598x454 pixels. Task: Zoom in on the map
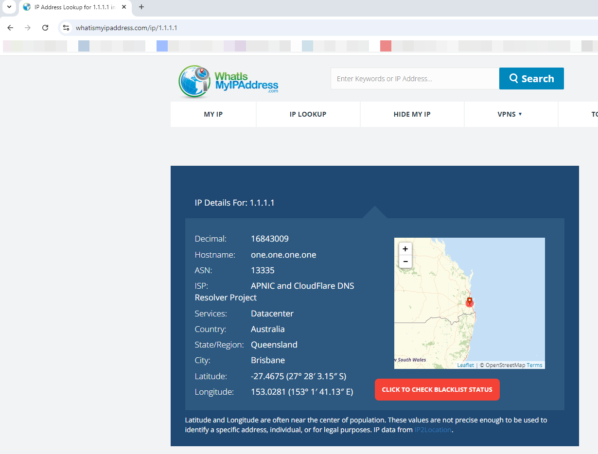405,249
